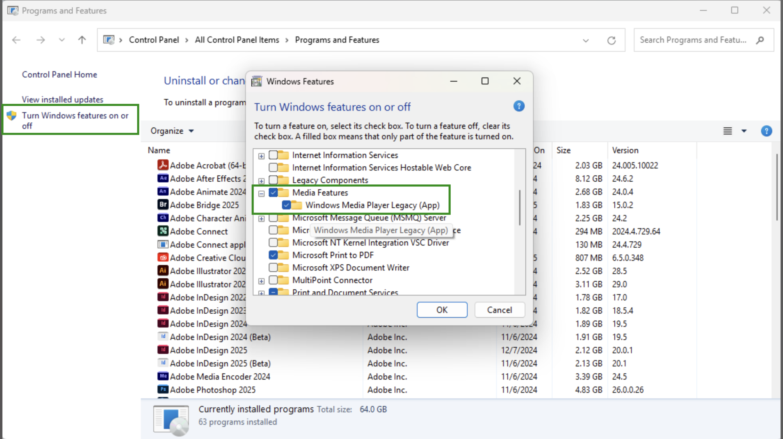
Task: Click the search magnifier icon
Action: (760, 40)
